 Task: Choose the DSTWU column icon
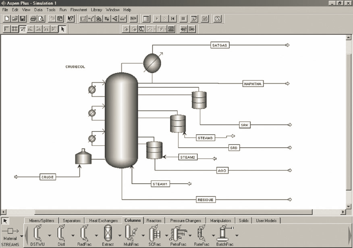[37, 235]
